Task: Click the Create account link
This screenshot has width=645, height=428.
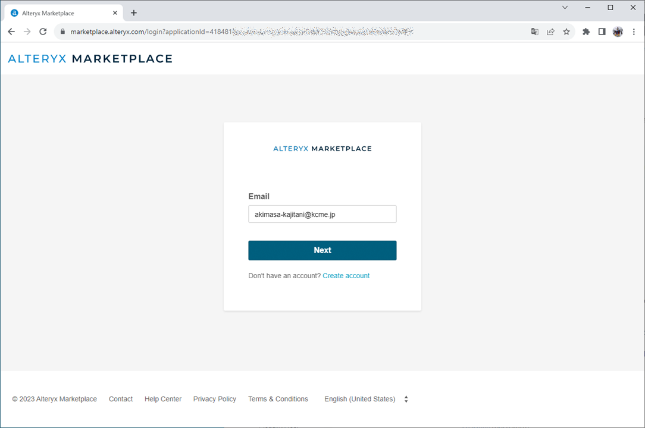Action: coord(346,276)
